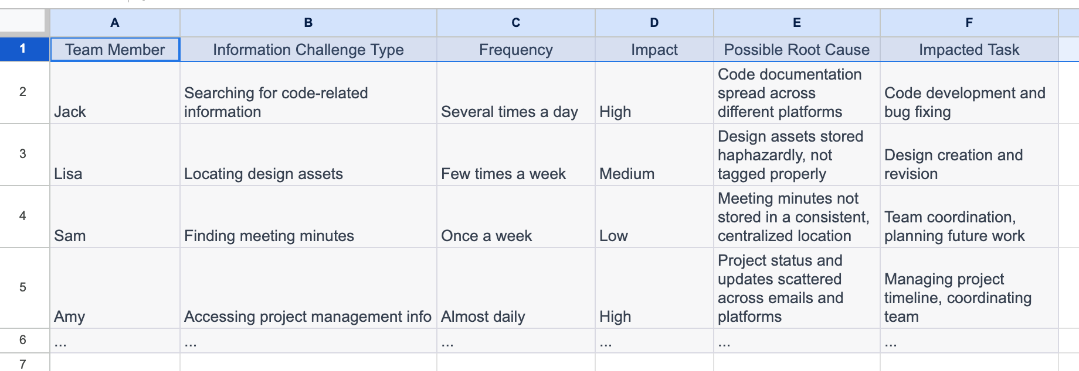Viewport: 1079px width, 371px height.
Task: Click the Code development and bug fixing cell
Action: pos(968,92)
